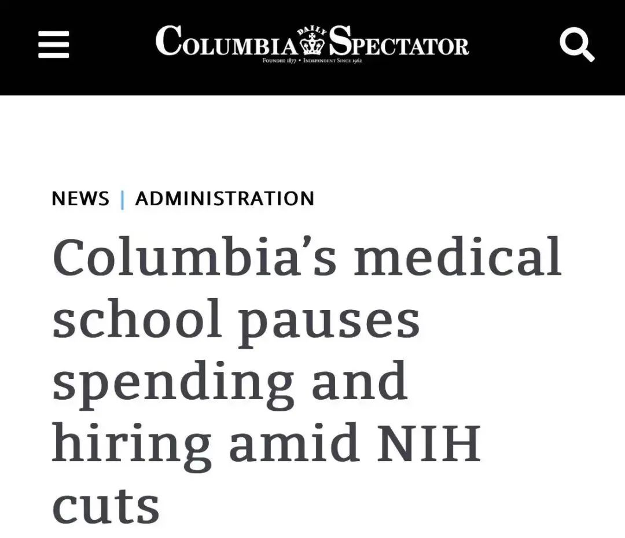Click the blue divider between News and Administration
625x538 pixels.
pos(122,199)
